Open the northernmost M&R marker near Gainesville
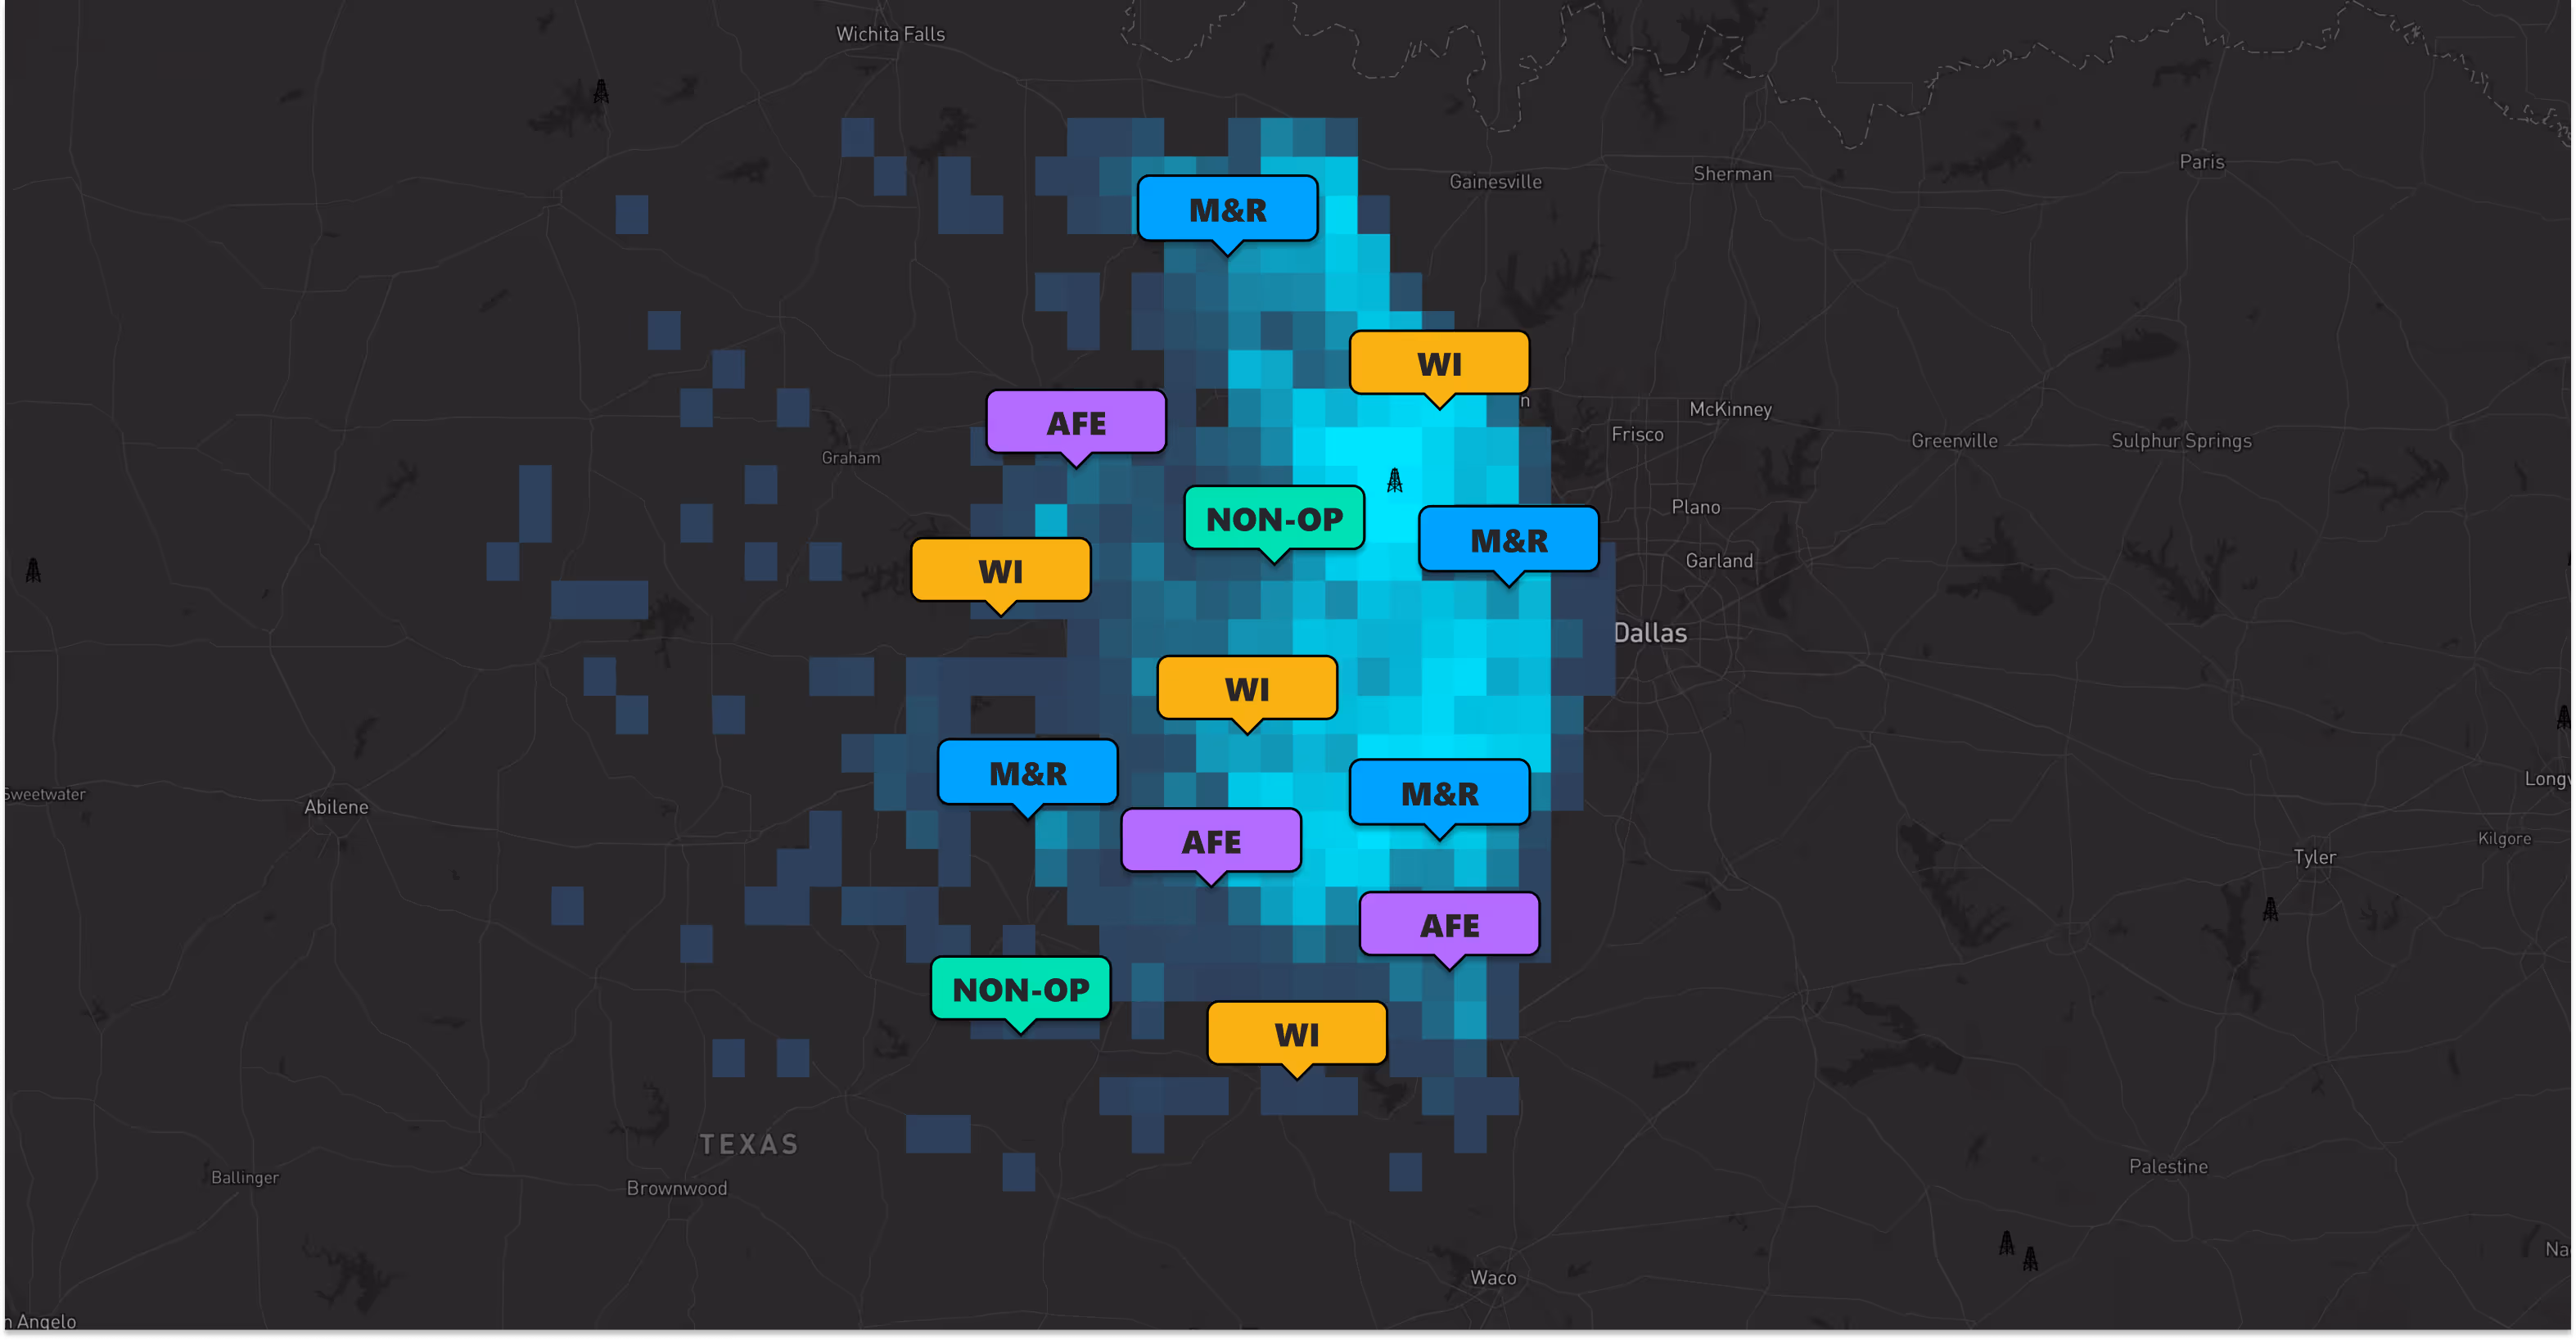2576x1340 pixels. click(1228, 210)
